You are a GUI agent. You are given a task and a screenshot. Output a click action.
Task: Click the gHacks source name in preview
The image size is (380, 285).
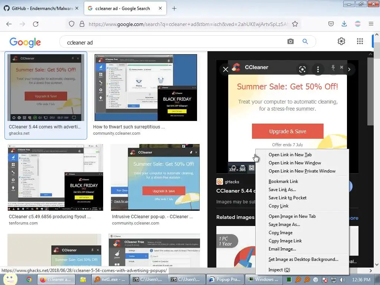(232, 182)
